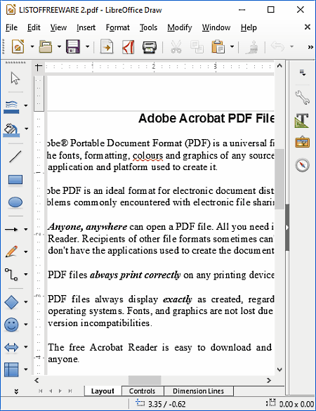Select the table/flowchart grid tool
The height and width of the screenshot is (411, 316).
click(x=11, y=370)
